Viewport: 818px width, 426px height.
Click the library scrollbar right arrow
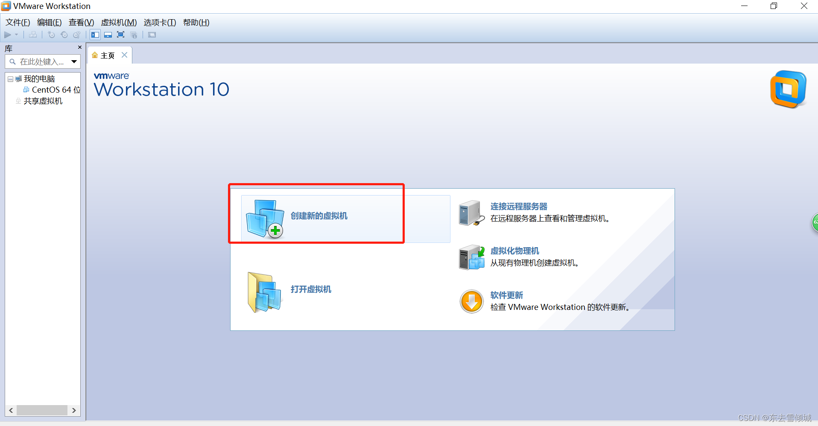pos(74,410)
